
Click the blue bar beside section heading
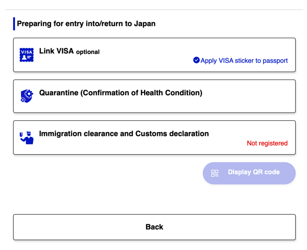click(x=14, y=24)
